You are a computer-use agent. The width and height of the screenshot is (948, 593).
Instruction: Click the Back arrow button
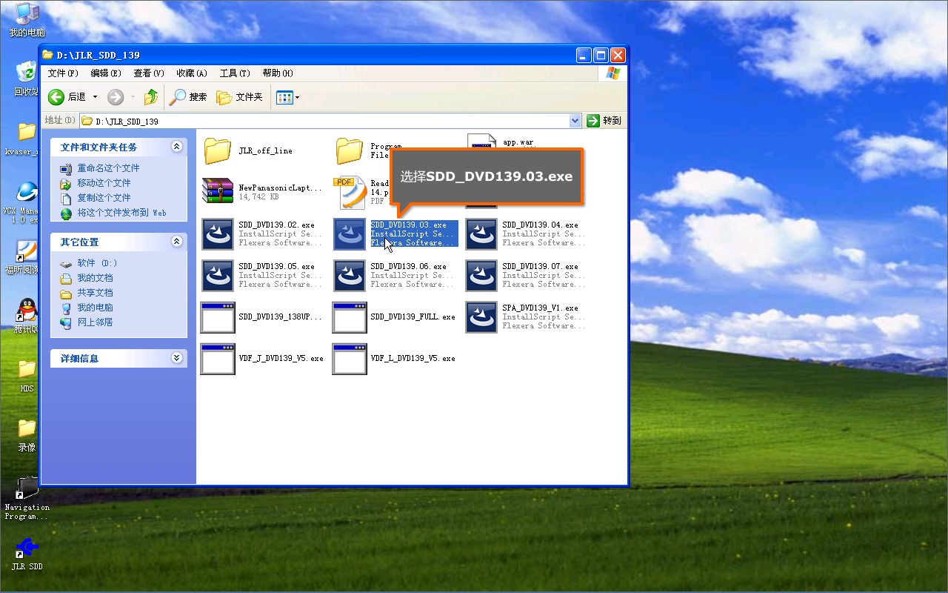click(x=56, y=97)
